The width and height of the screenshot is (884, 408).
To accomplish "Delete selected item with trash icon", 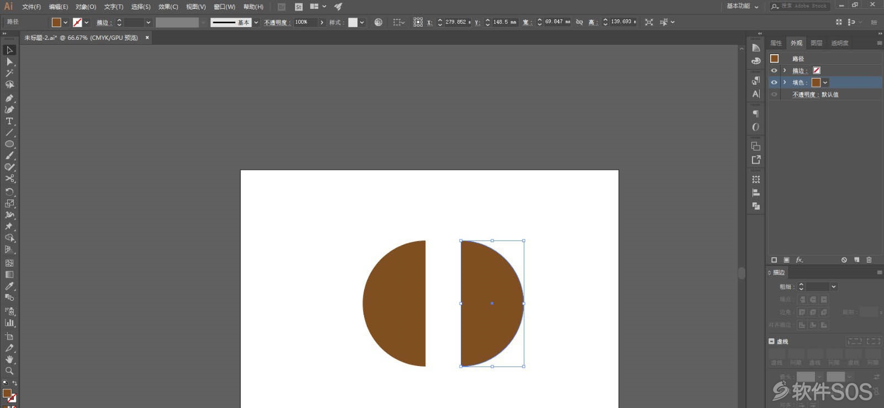I will 869,260.
